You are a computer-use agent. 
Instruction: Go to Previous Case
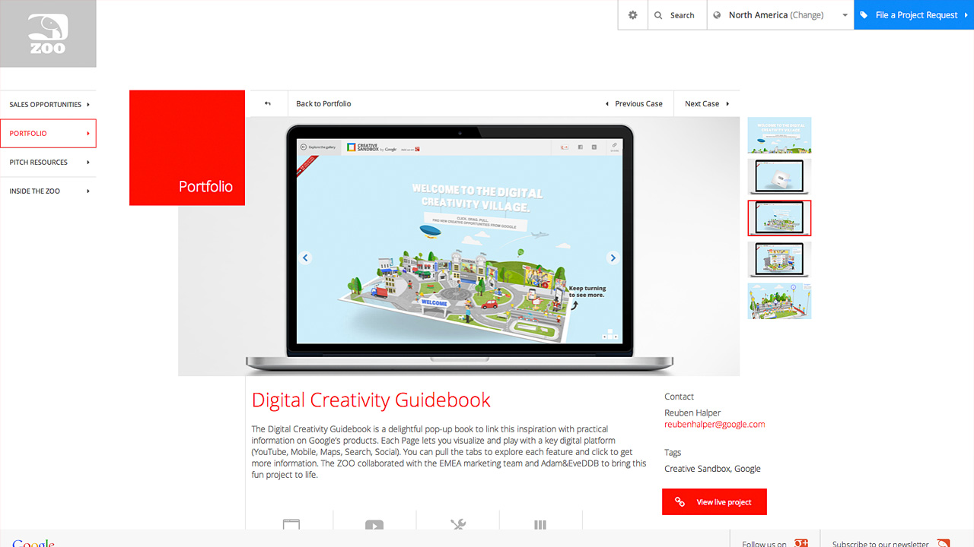(634, 104)
